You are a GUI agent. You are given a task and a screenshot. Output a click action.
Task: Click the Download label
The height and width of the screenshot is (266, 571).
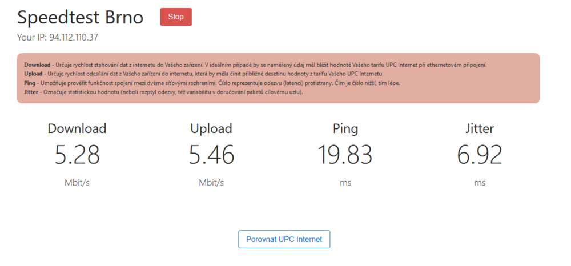point(77,128)
